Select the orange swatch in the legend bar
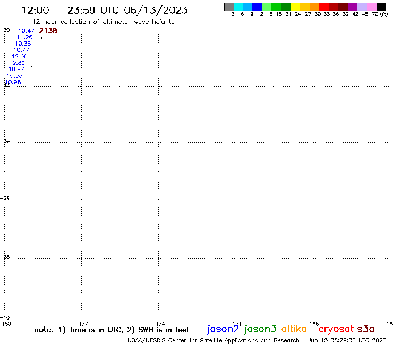393x345 pixels. [x=314, y=6]
